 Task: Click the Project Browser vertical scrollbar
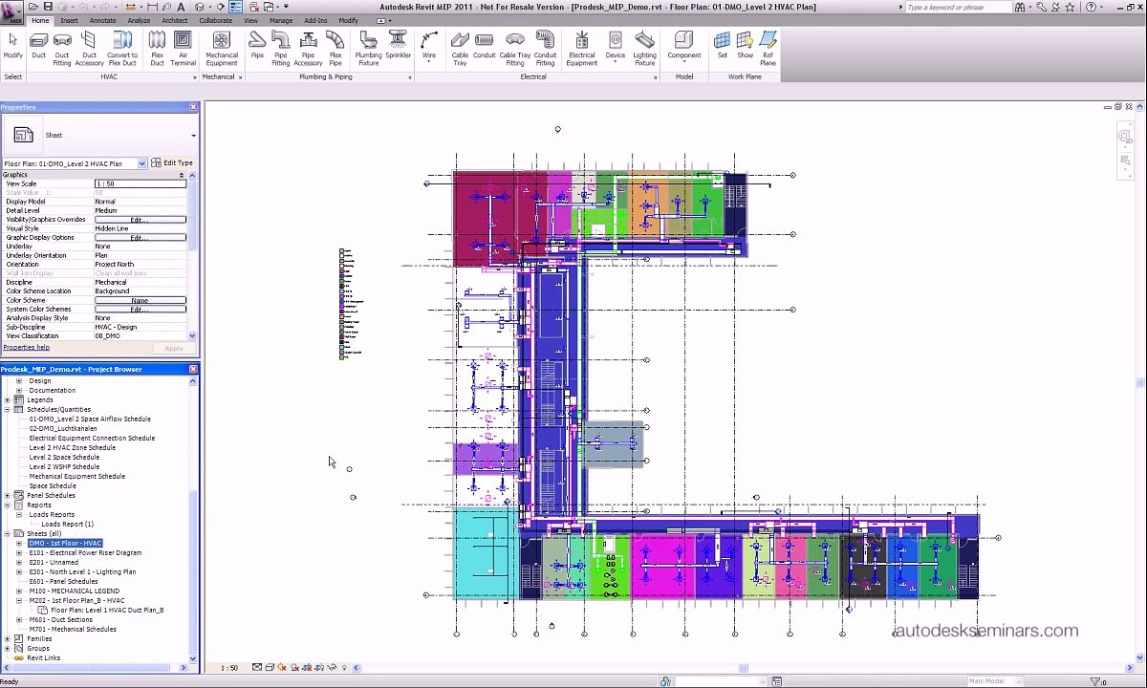194,522
